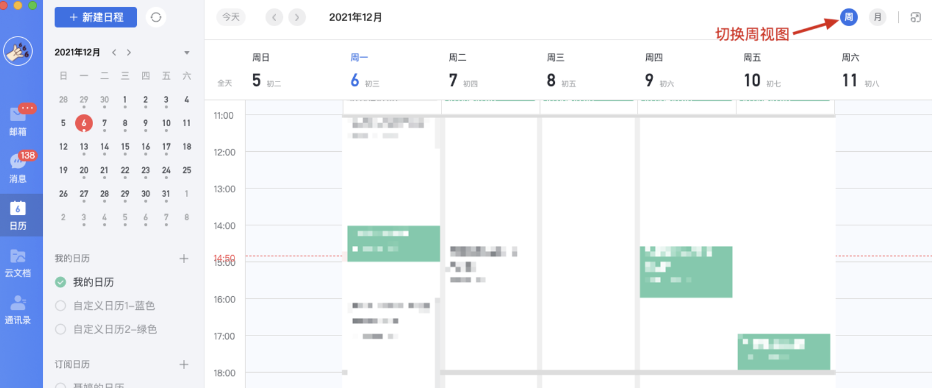The width and height of the screenshot is (940, 388).
Task: Open the Cloud Docs (云文档) sidebar icon
Action: click(18, 262)
